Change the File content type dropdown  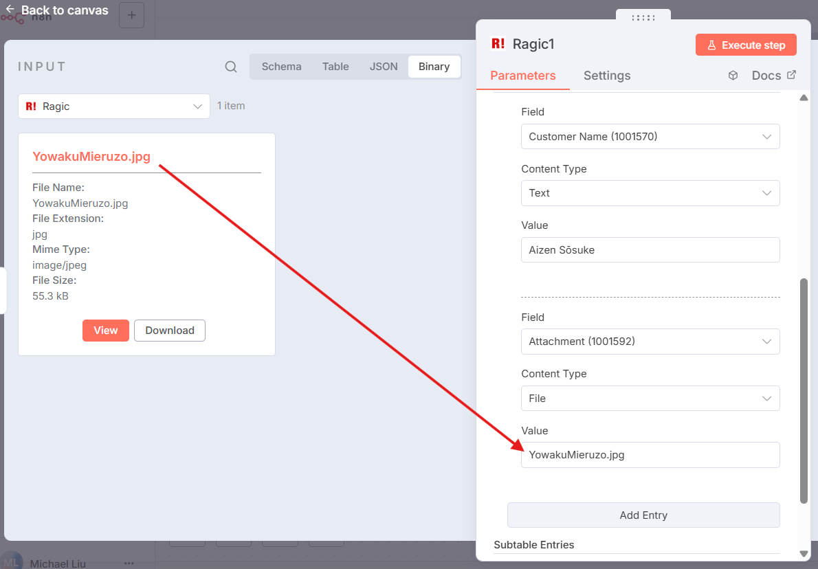pos(650,399)
